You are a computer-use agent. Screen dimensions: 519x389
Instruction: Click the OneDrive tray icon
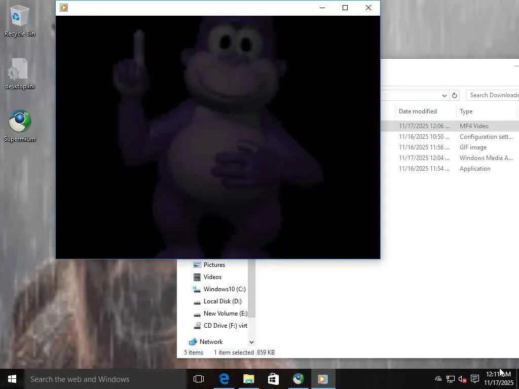point(438,379)
